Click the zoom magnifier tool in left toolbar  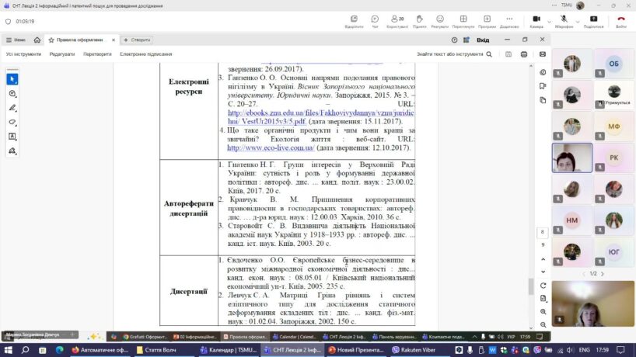tap(12, 93)
